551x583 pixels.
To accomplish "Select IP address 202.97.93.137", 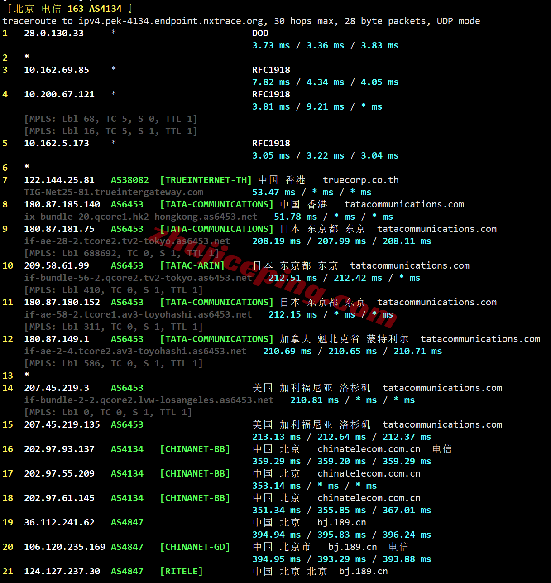I will tap(59, 449).
